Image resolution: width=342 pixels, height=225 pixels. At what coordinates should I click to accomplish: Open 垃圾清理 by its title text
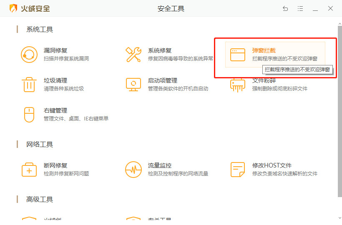[55, 80]
